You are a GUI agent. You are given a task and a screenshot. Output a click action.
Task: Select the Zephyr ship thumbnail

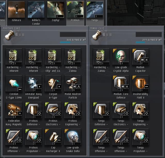[56, 10]
